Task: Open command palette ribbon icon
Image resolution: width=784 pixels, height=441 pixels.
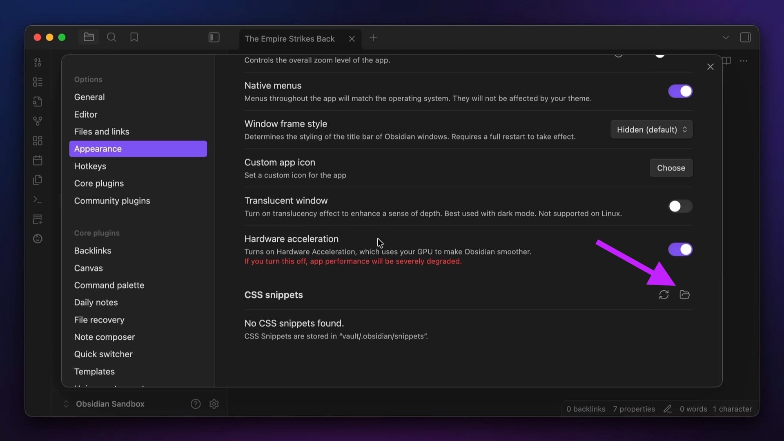Action: 38,200
